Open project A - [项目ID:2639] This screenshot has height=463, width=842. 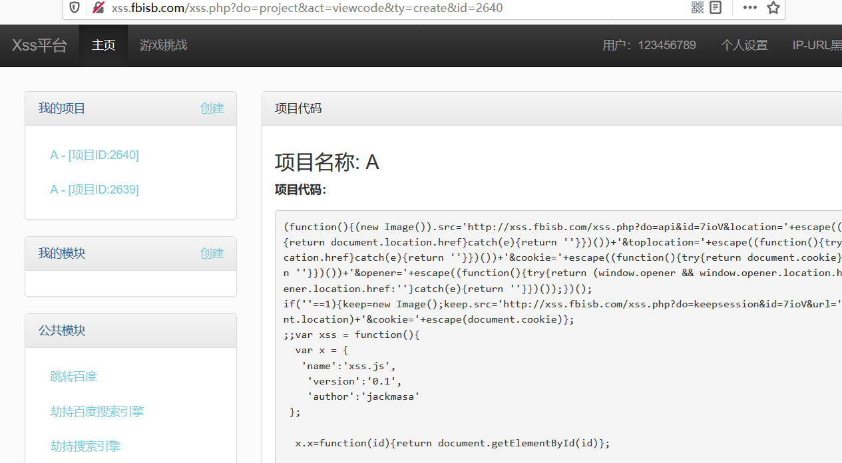click(95, 190)
